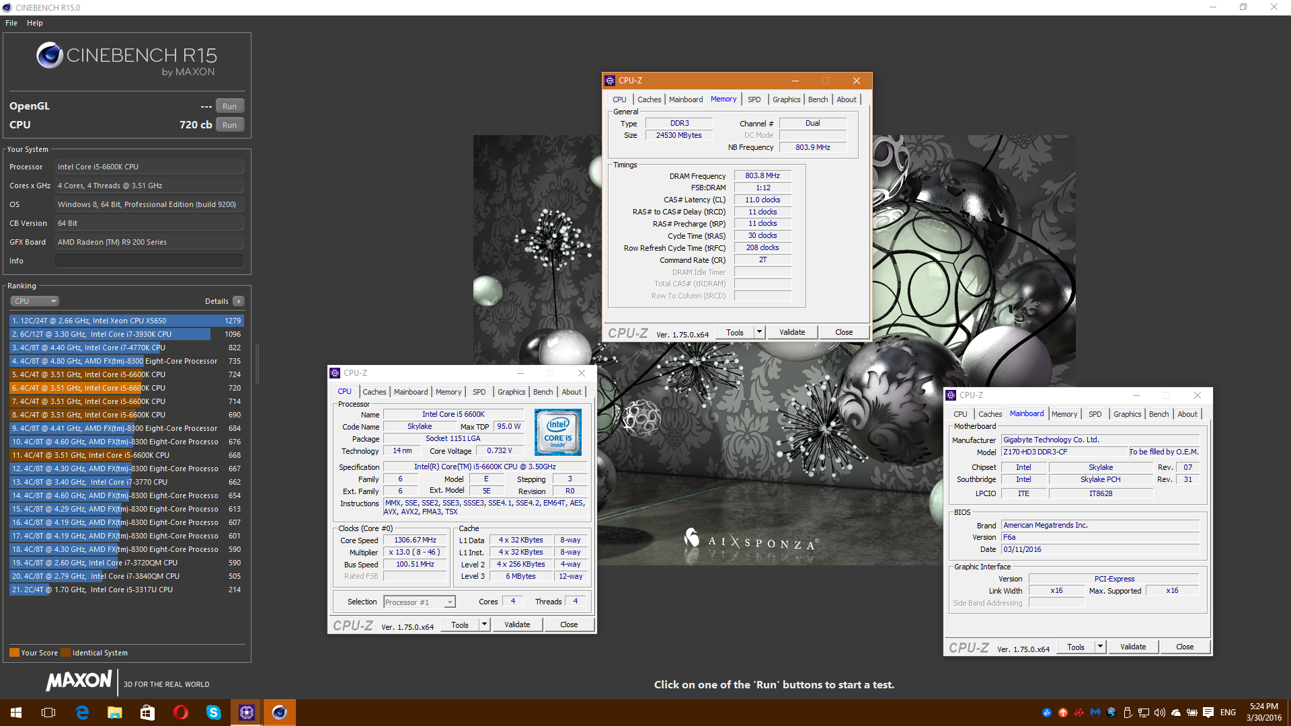Open Processor #1 selection dropdown
Screen dimensions: 1291x726
point(420,602)
